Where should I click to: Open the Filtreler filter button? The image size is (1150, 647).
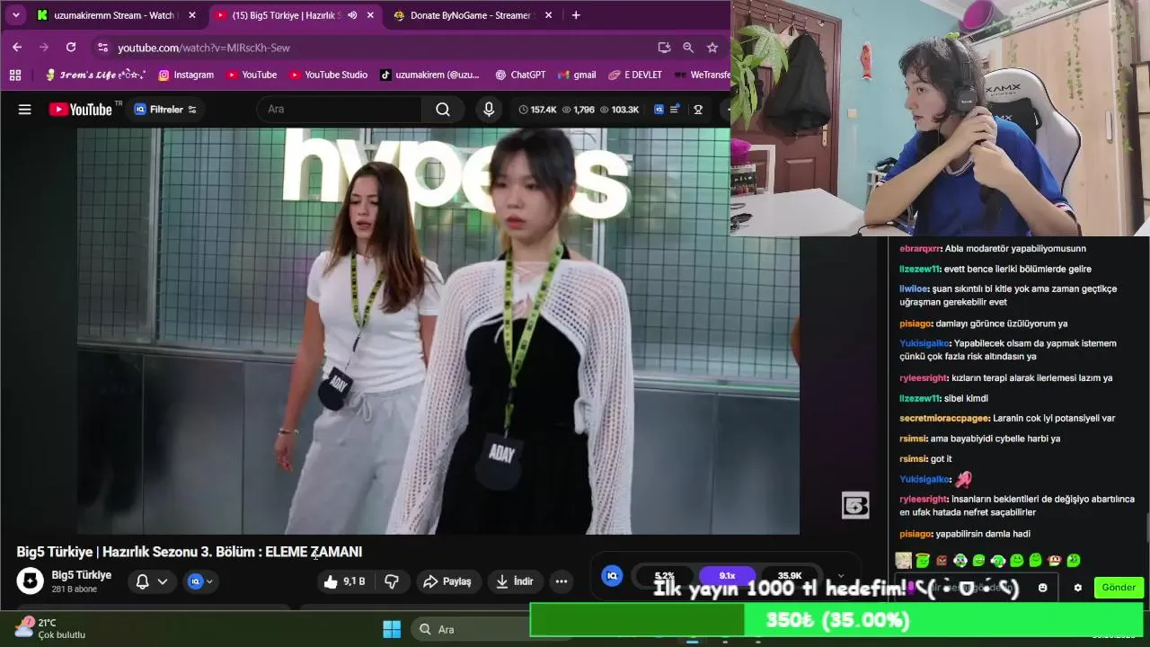(165, 110)
